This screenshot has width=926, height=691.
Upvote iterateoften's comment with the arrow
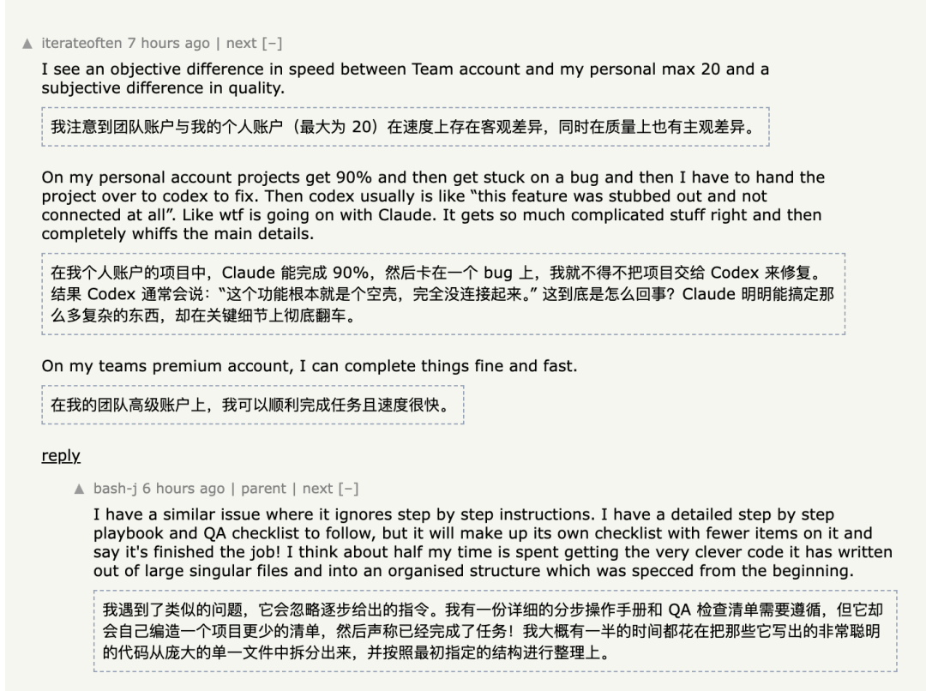click(x=28, y=44)
